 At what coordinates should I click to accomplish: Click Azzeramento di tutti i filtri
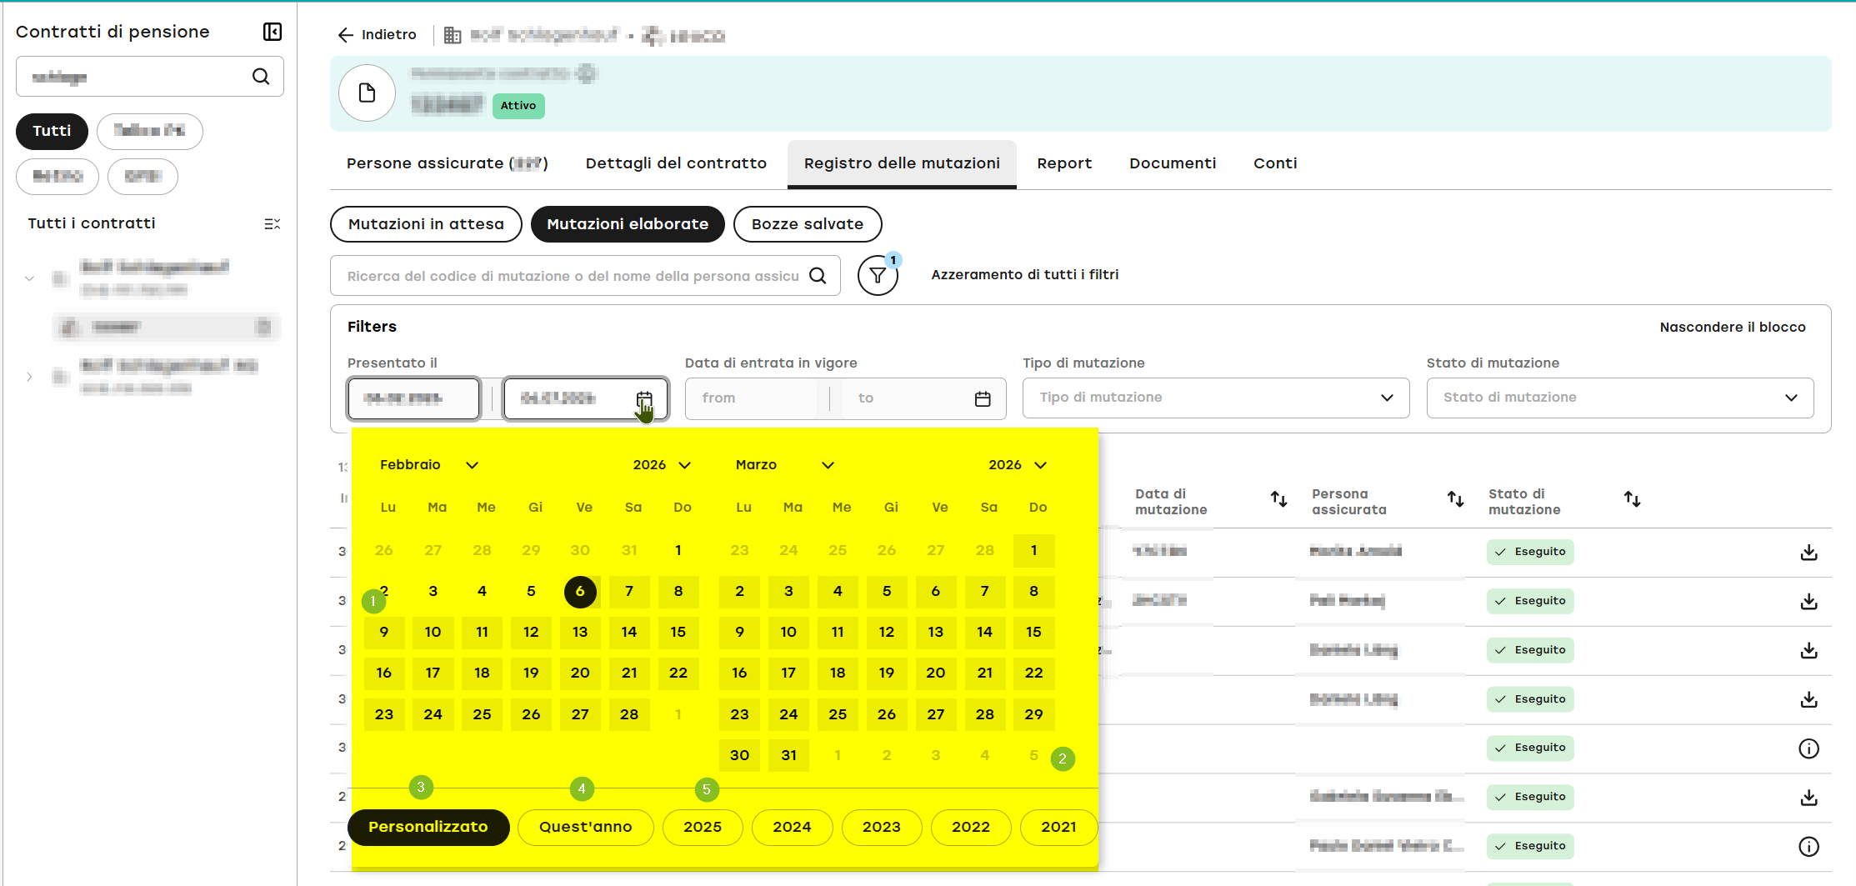pyautogui.click(x=1025, y=275)
